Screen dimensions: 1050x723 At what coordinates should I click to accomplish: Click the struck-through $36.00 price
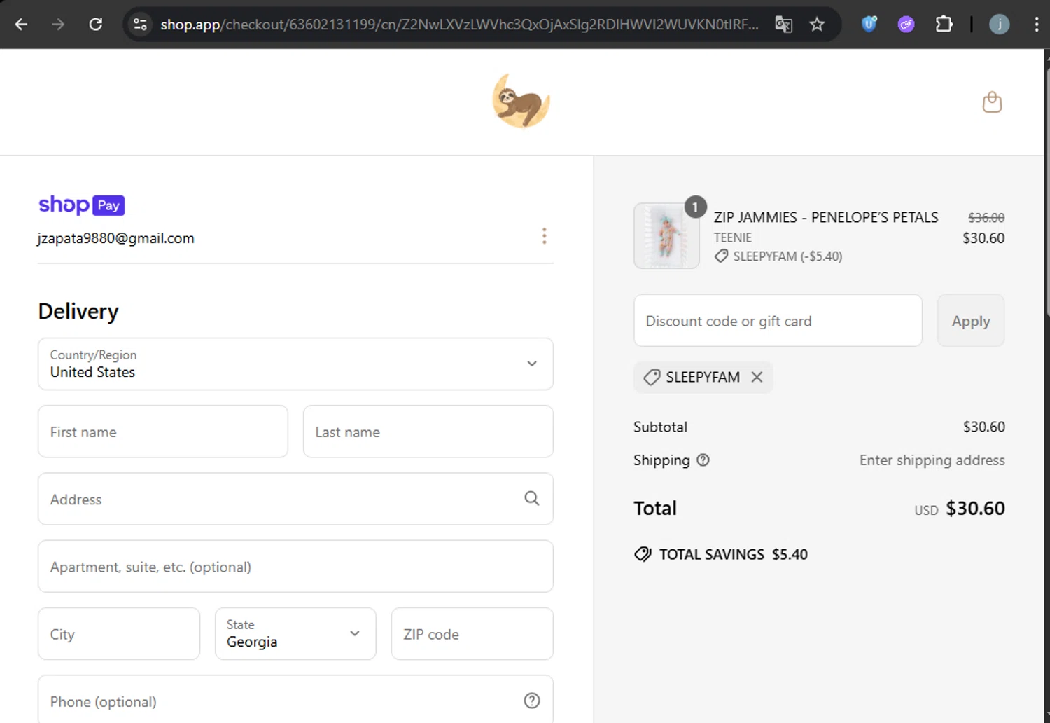click(986, 218)
